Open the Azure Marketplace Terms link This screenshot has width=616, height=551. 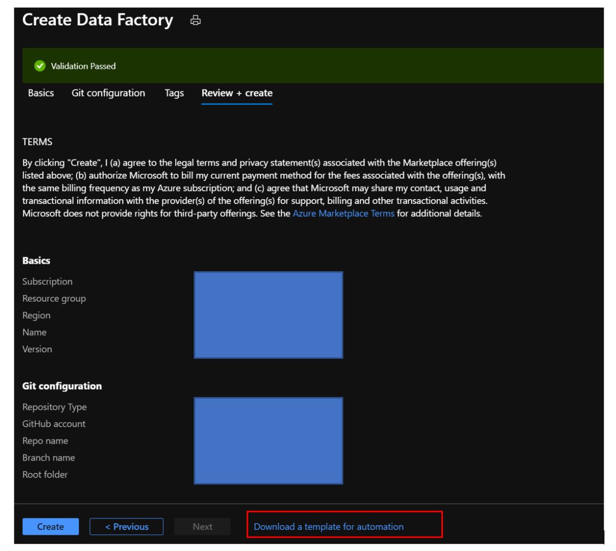click(x=343, y=213)
